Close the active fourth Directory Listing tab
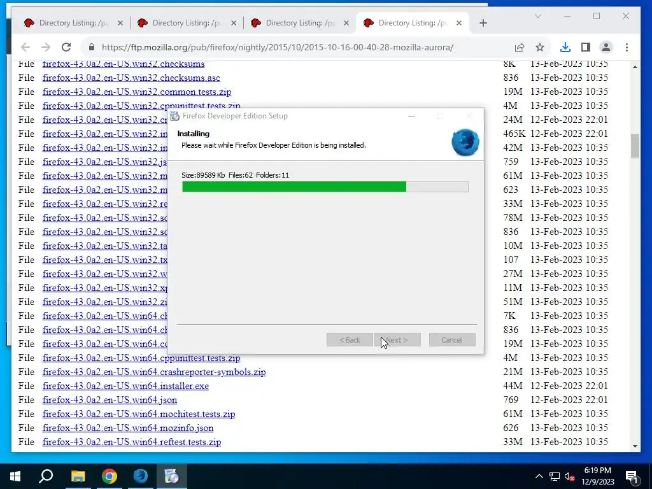The width and height of the screenshot is (652, 489). click(x=459, y=24)
